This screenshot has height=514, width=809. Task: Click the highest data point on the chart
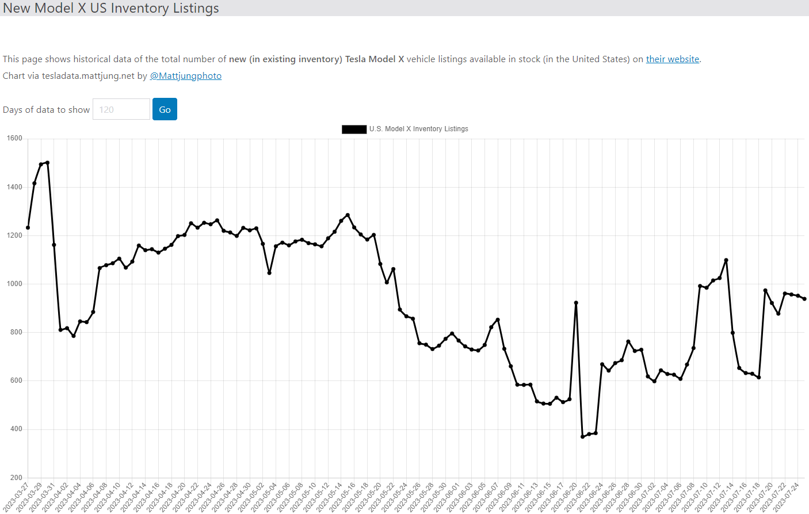point(47,163)
